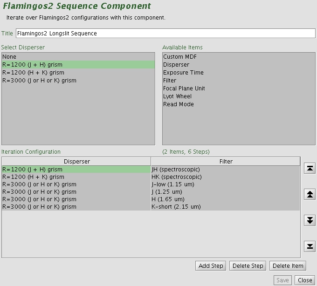Select K-short (2.15 um) filter cell

pos(226,207)
